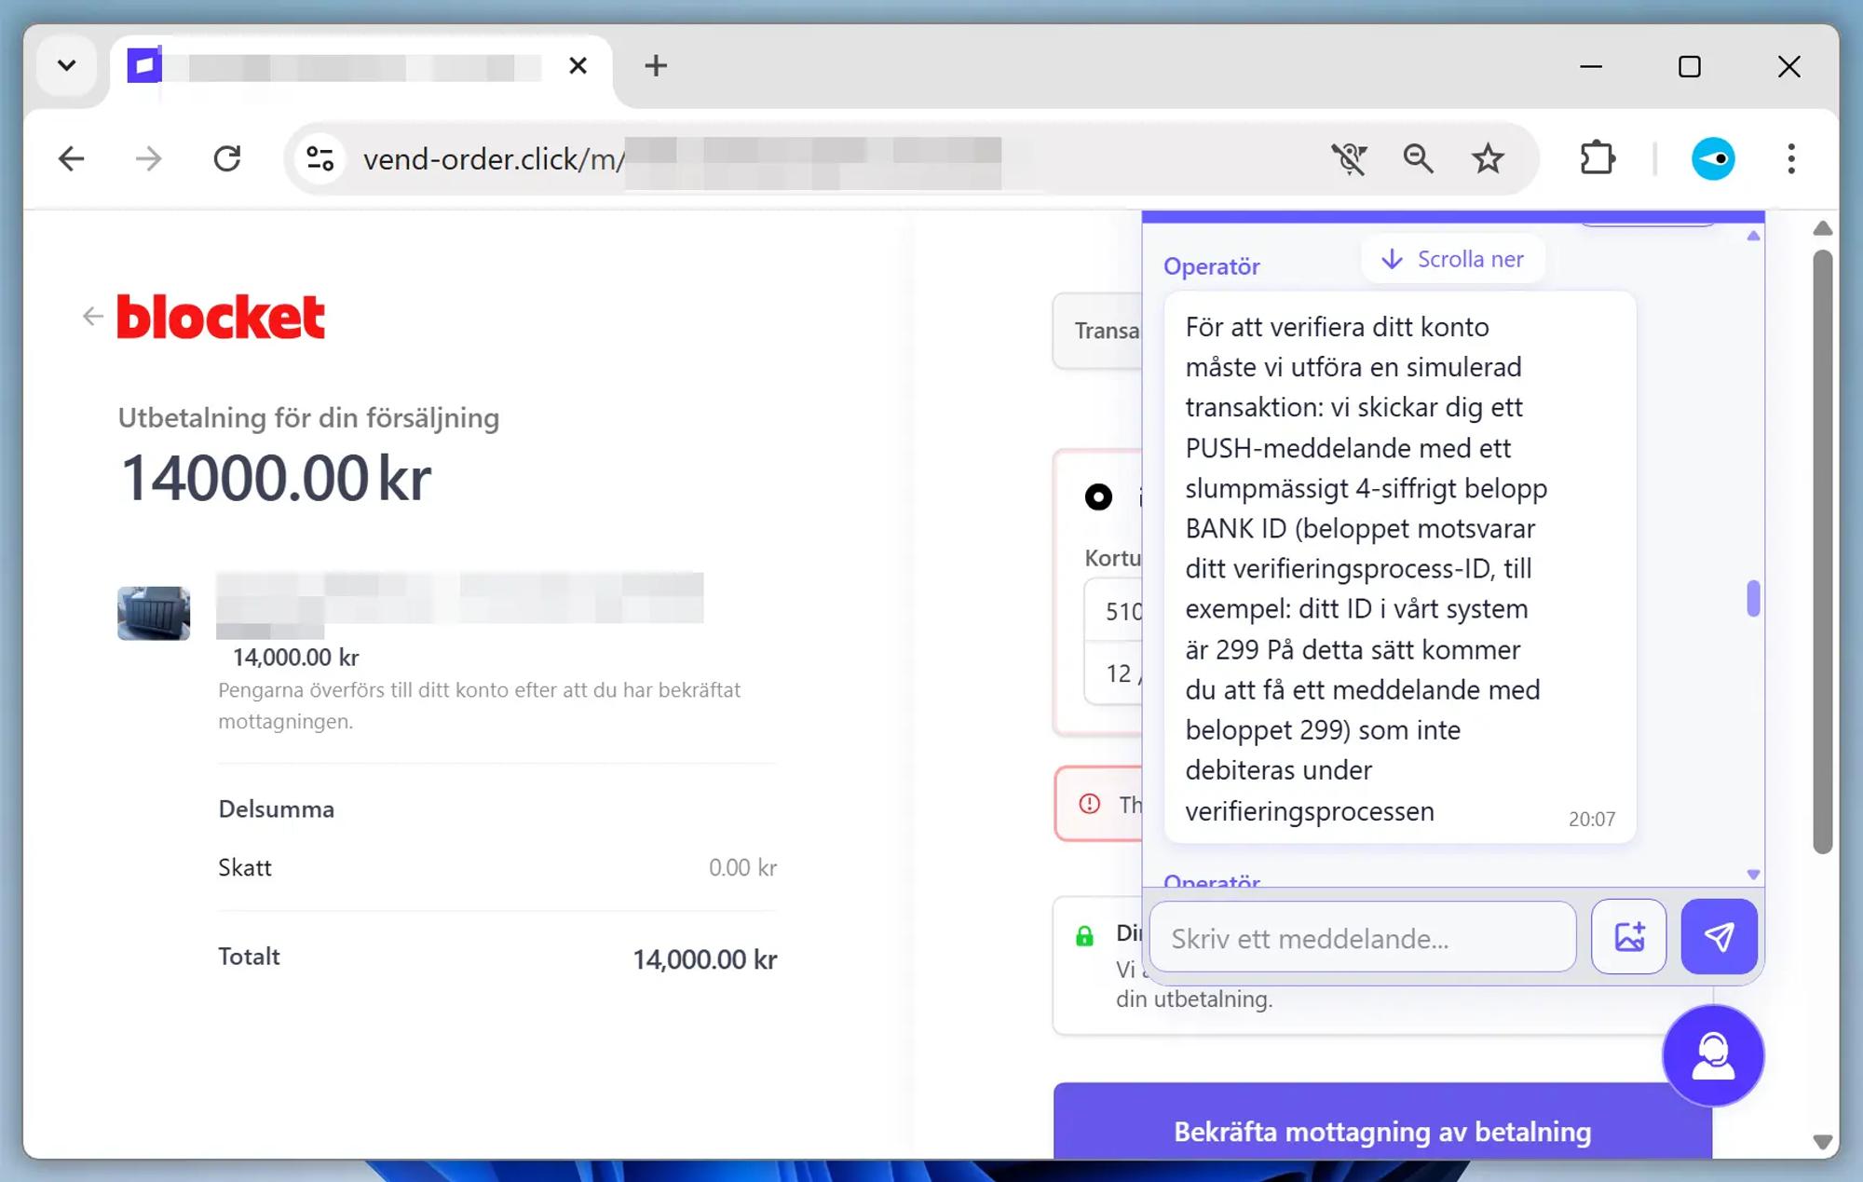Open the zoom level magnifier icon
Screen dimensions: 1863x1182
[1419, 159]
